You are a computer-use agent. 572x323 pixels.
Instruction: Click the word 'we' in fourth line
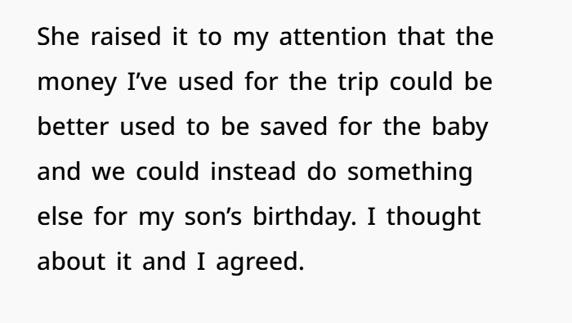pyautogui.click(x=109, y=172)
